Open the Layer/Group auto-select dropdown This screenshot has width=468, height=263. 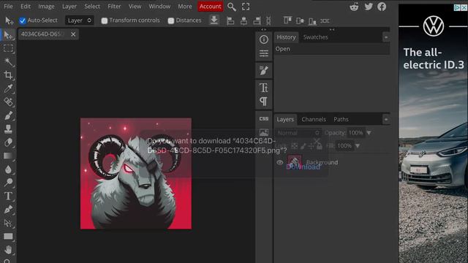(80, 20)
